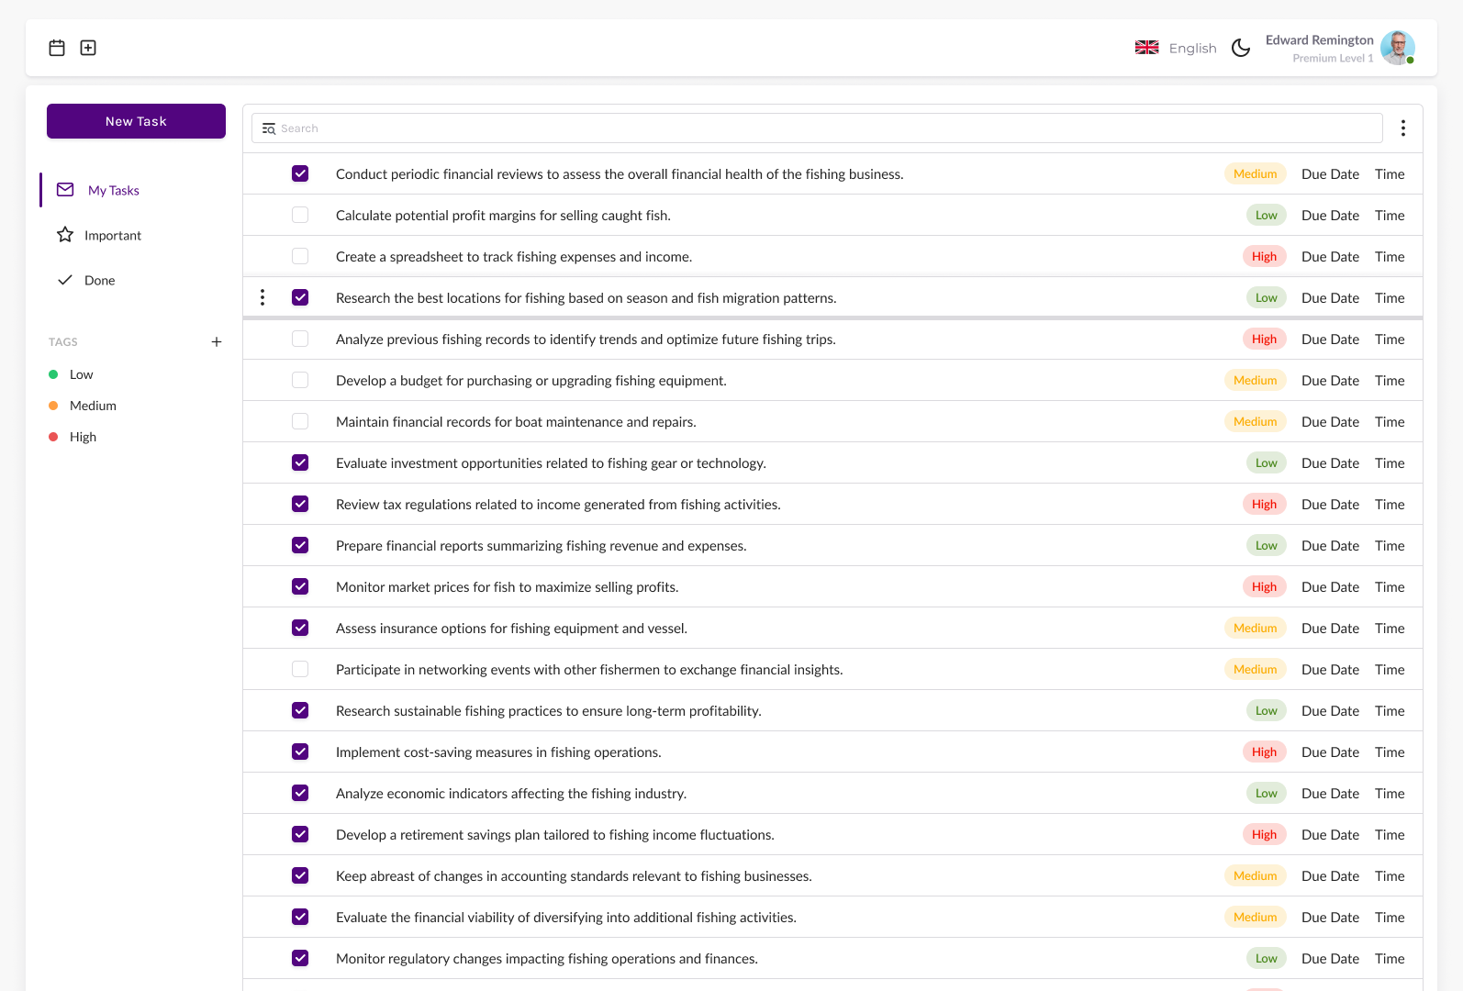Viewport: 1463px width, 991px height.
Task: Click the add-new plus square icon
Action: pyautogui.click(x=88, y=48)
